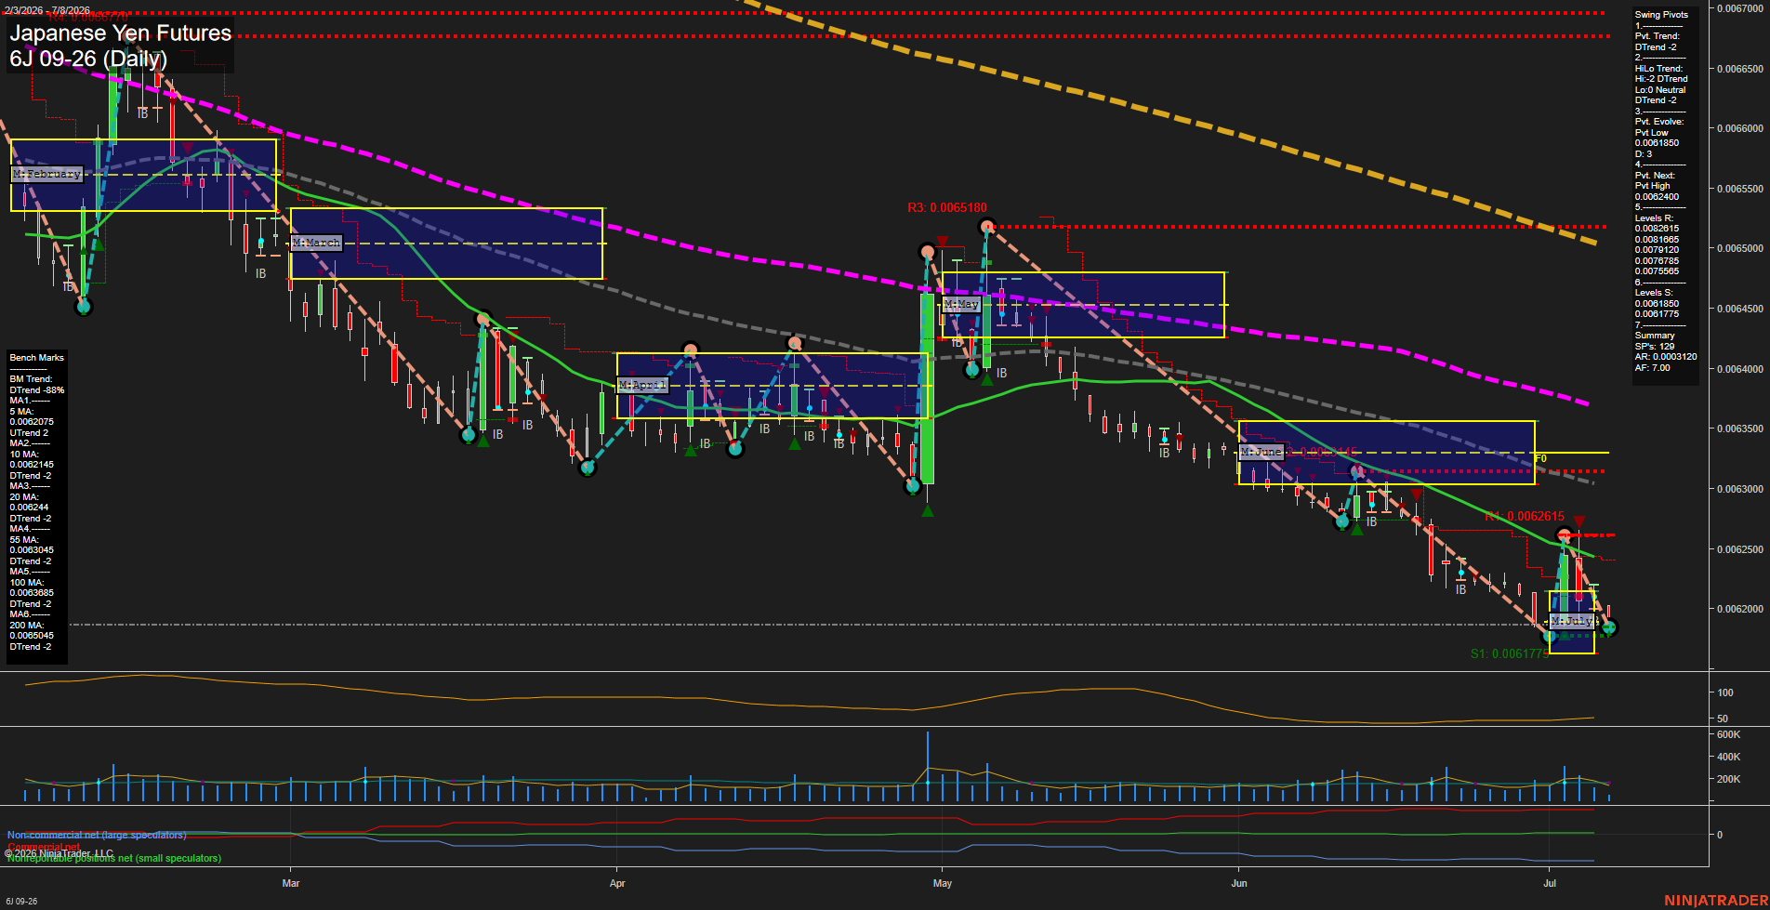The image size is (1770, 910).
Task: Click the Mar label on time axis
Action: coord(291,884)
